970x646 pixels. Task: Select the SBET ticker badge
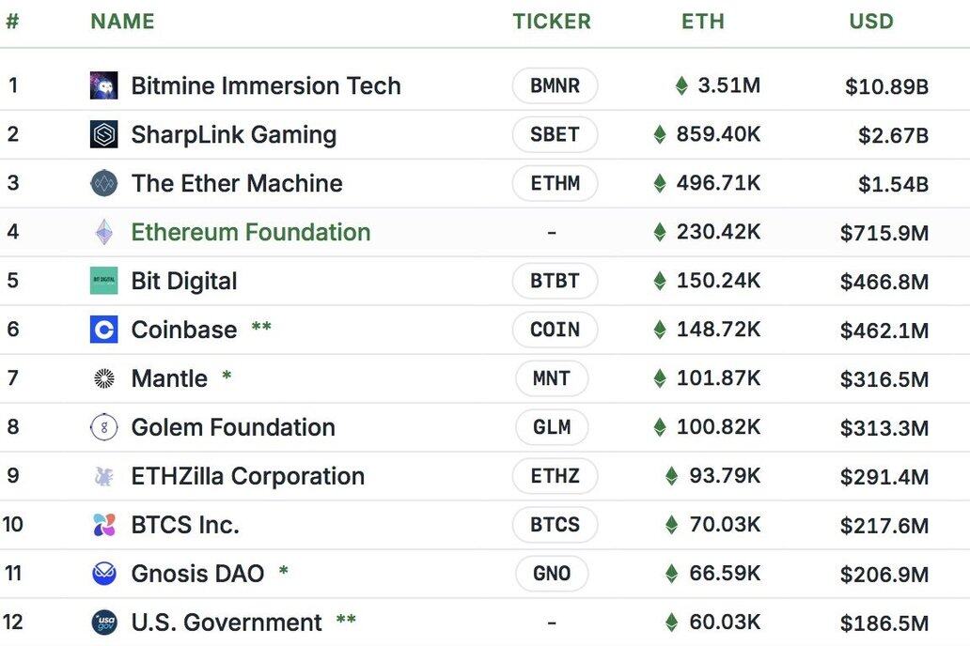pyautogui.click(x=555, y=134)
